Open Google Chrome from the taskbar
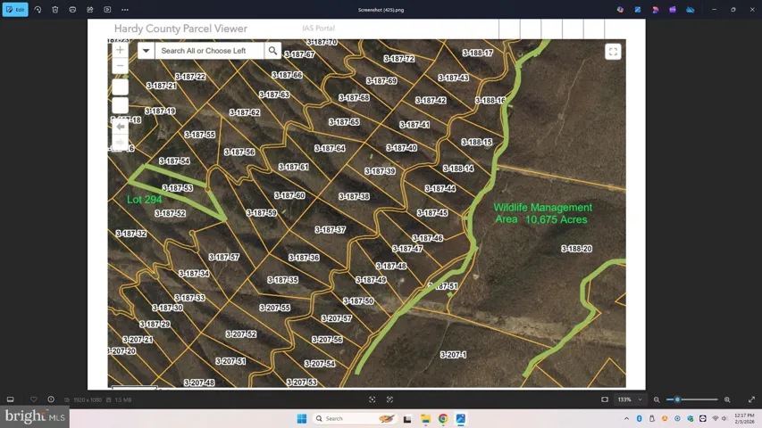This screenshot has width=762, height=428. point(443,418)
